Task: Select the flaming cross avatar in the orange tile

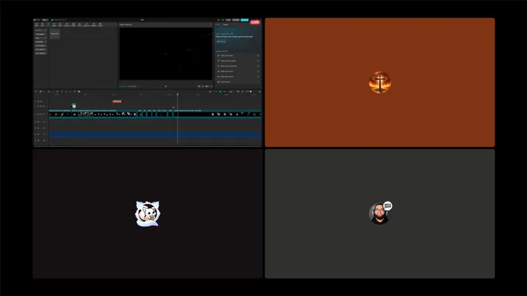Action: (380, 82)
